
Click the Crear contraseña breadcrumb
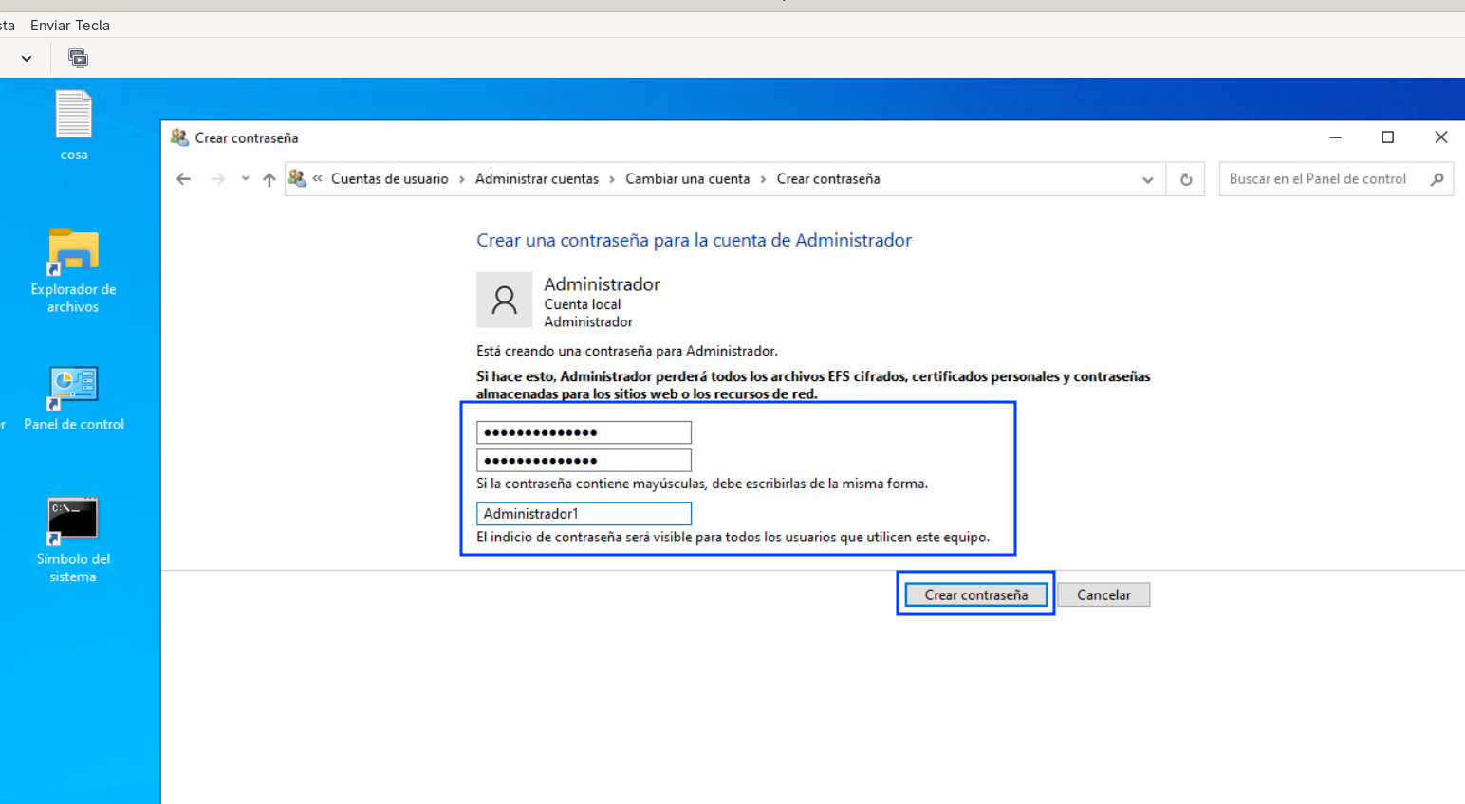[828, 179]
